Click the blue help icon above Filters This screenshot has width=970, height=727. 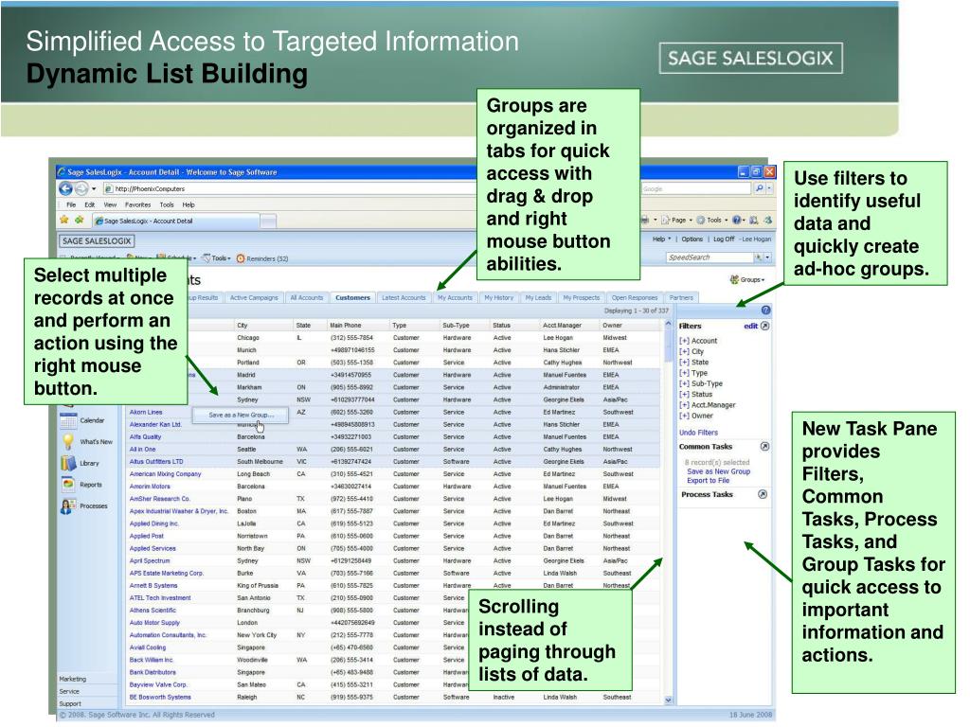point(765,310)
